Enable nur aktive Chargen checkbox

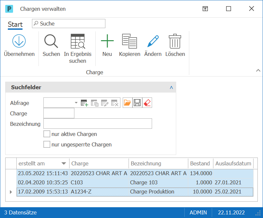click(x=47, y=134)
